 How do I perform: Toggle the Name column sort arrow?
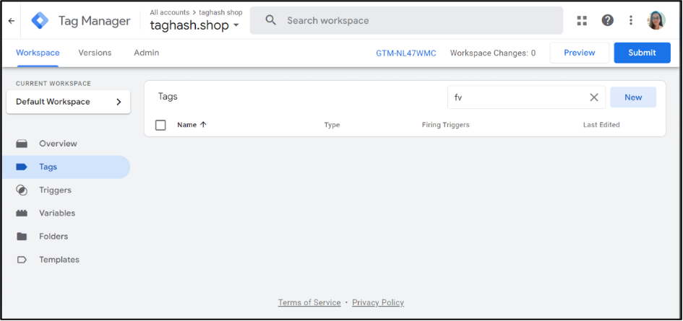pyautogui.click(x=203, y=125)
